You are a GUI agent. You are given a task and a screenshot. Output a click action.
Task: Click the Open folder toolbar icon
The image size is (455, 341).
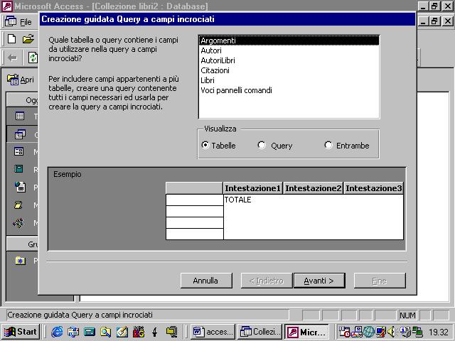[28, 39]
